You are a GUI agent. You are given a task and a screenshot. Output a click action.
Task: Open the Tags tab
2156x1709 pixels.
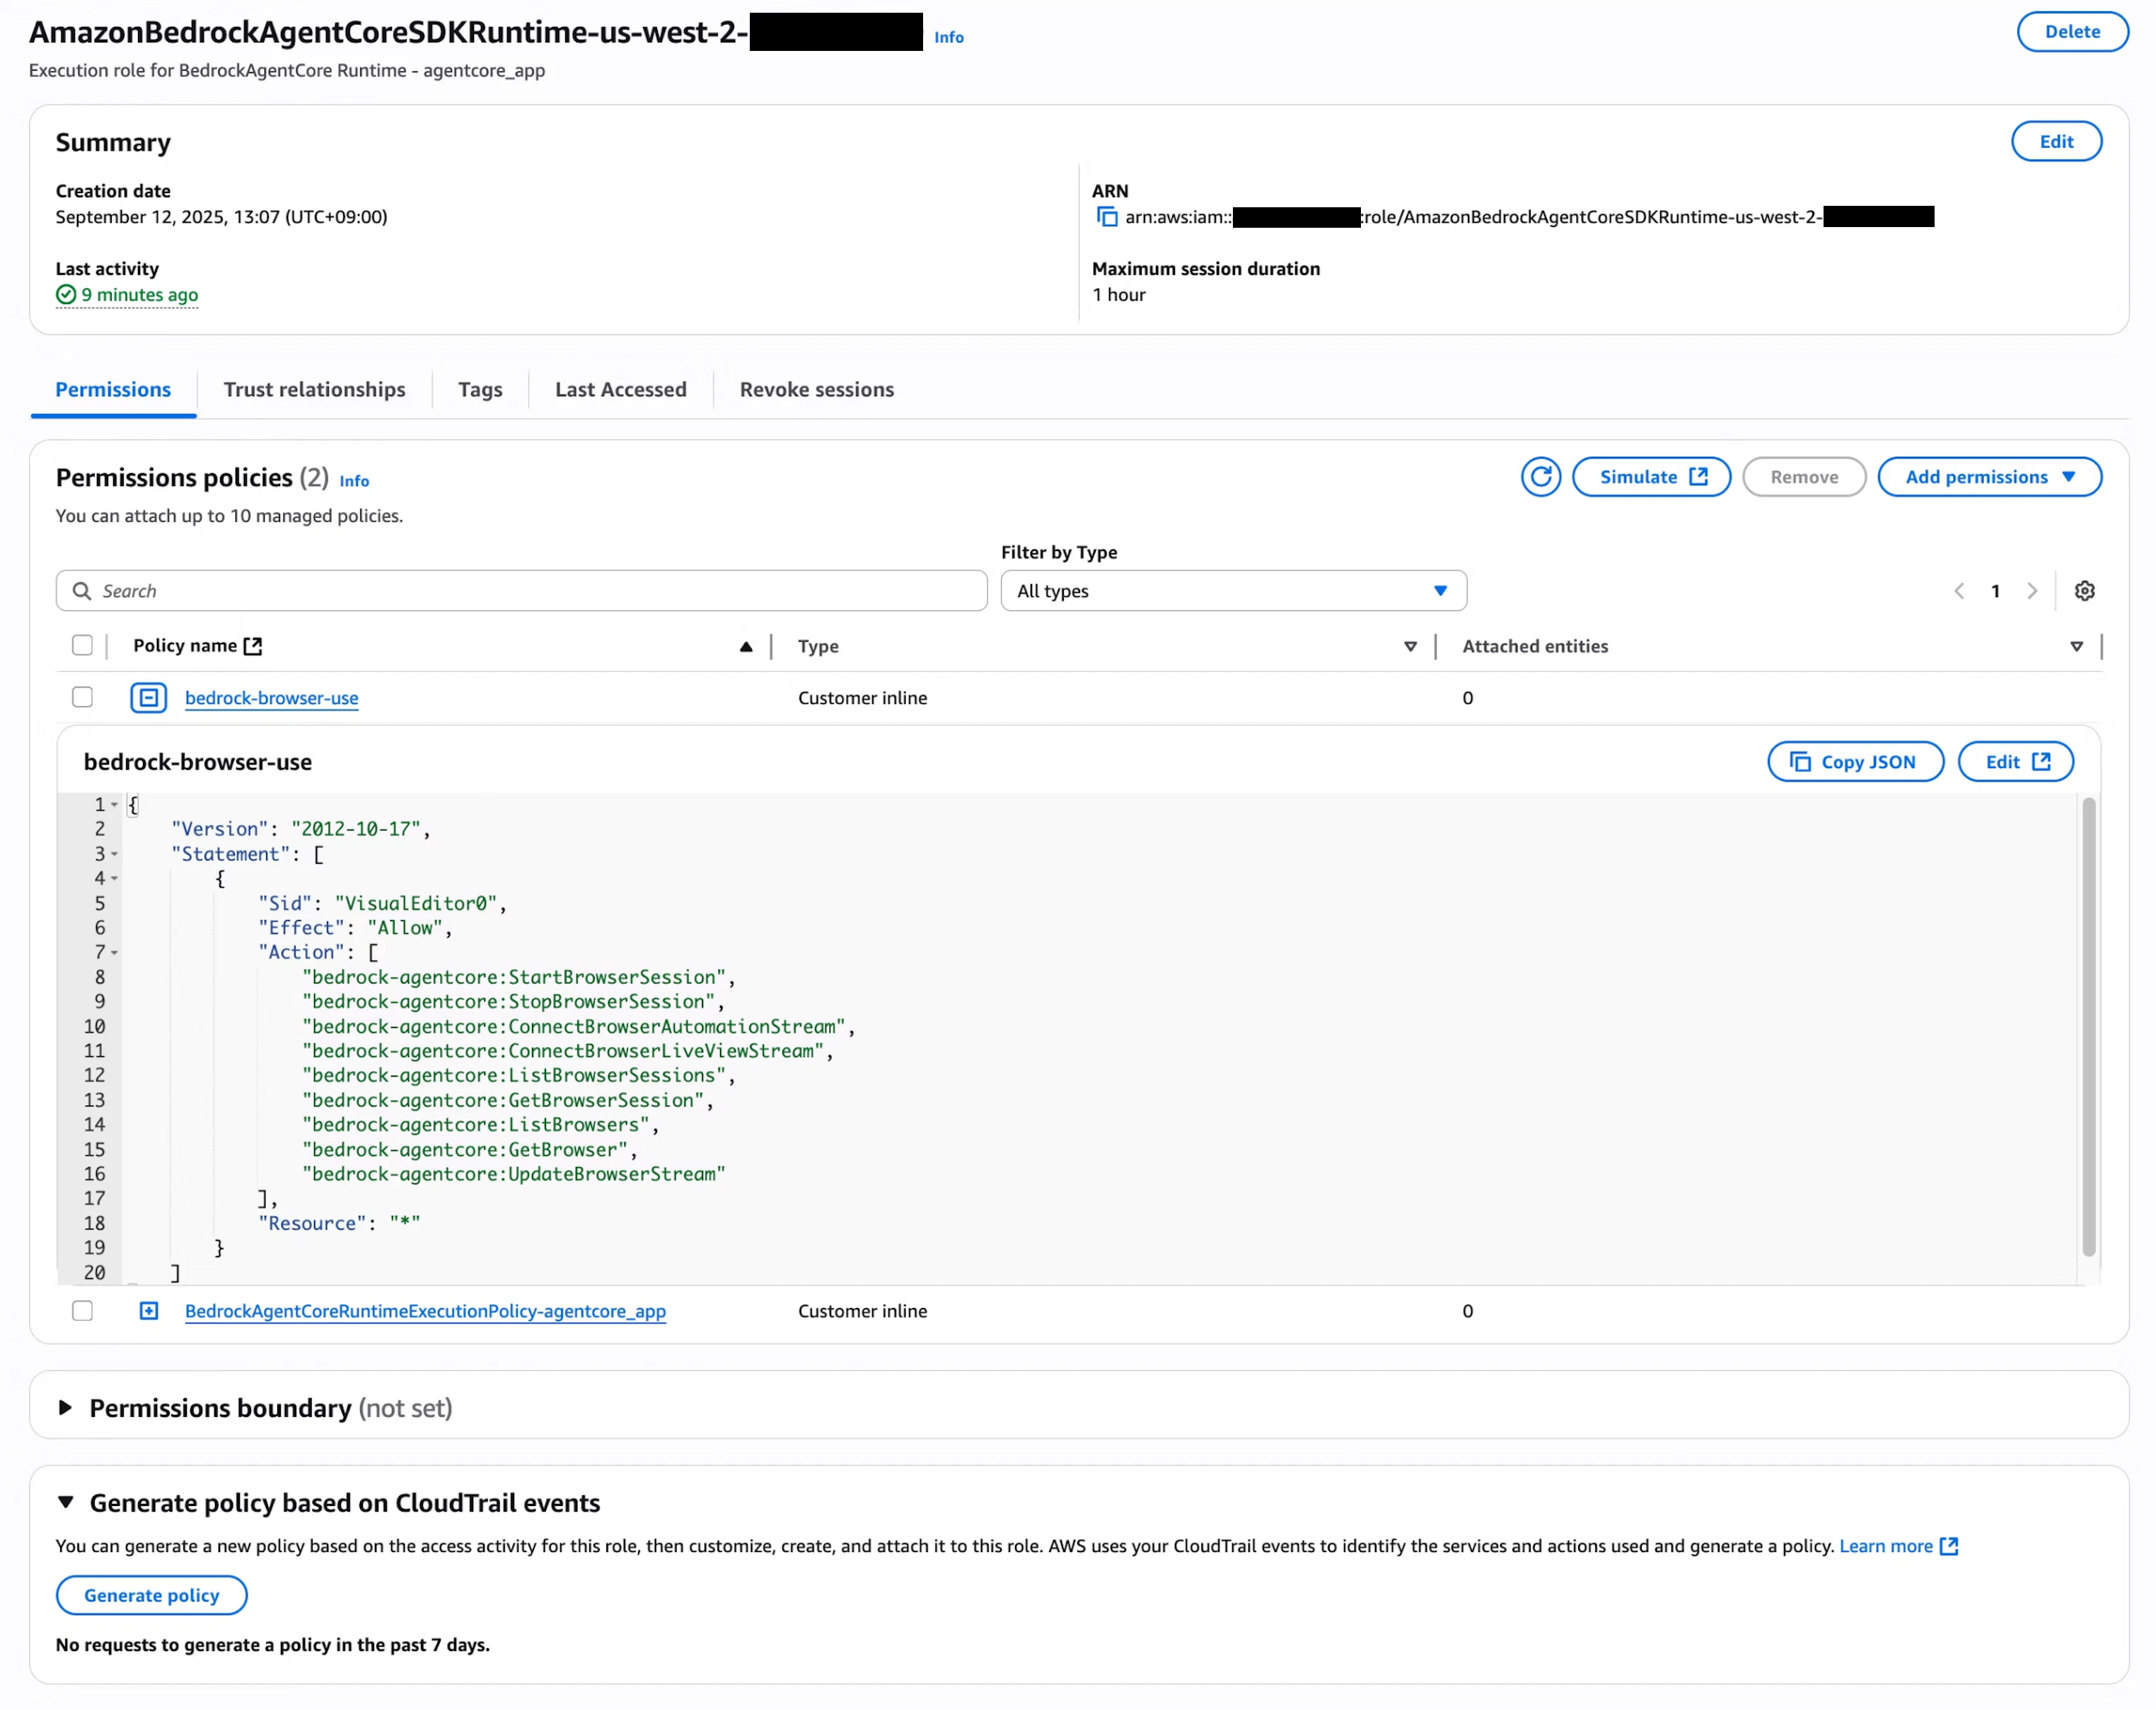[480, 390]
